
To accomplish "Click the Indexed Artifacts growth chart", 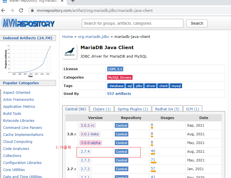I will pos(28,61).
